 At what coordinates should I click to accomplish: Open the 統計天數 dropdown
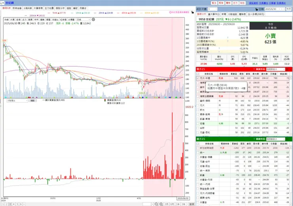tap(213, 9)
